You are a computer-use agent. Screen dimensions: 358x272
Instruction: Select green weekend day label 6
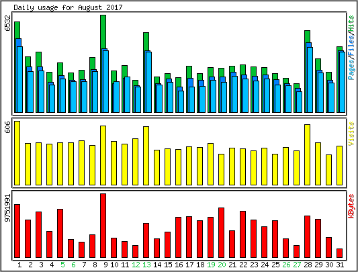click(x=73, y=265)
